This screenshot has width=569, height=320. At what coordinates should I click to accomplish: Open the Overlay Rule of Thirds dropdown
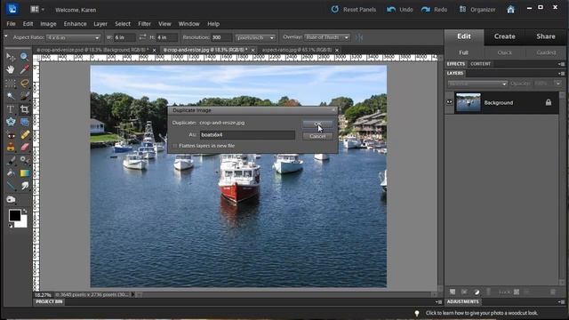[x=327, y=37]
